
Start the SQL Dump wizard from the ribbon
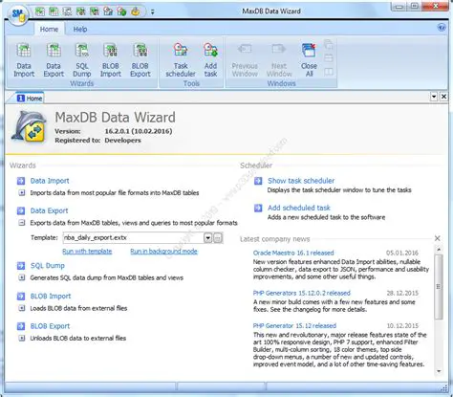point(82,60)
